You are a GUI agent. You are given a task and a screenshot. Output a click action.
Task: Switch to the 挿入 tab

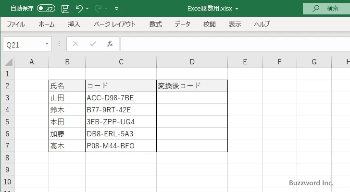tap(74, 24)
